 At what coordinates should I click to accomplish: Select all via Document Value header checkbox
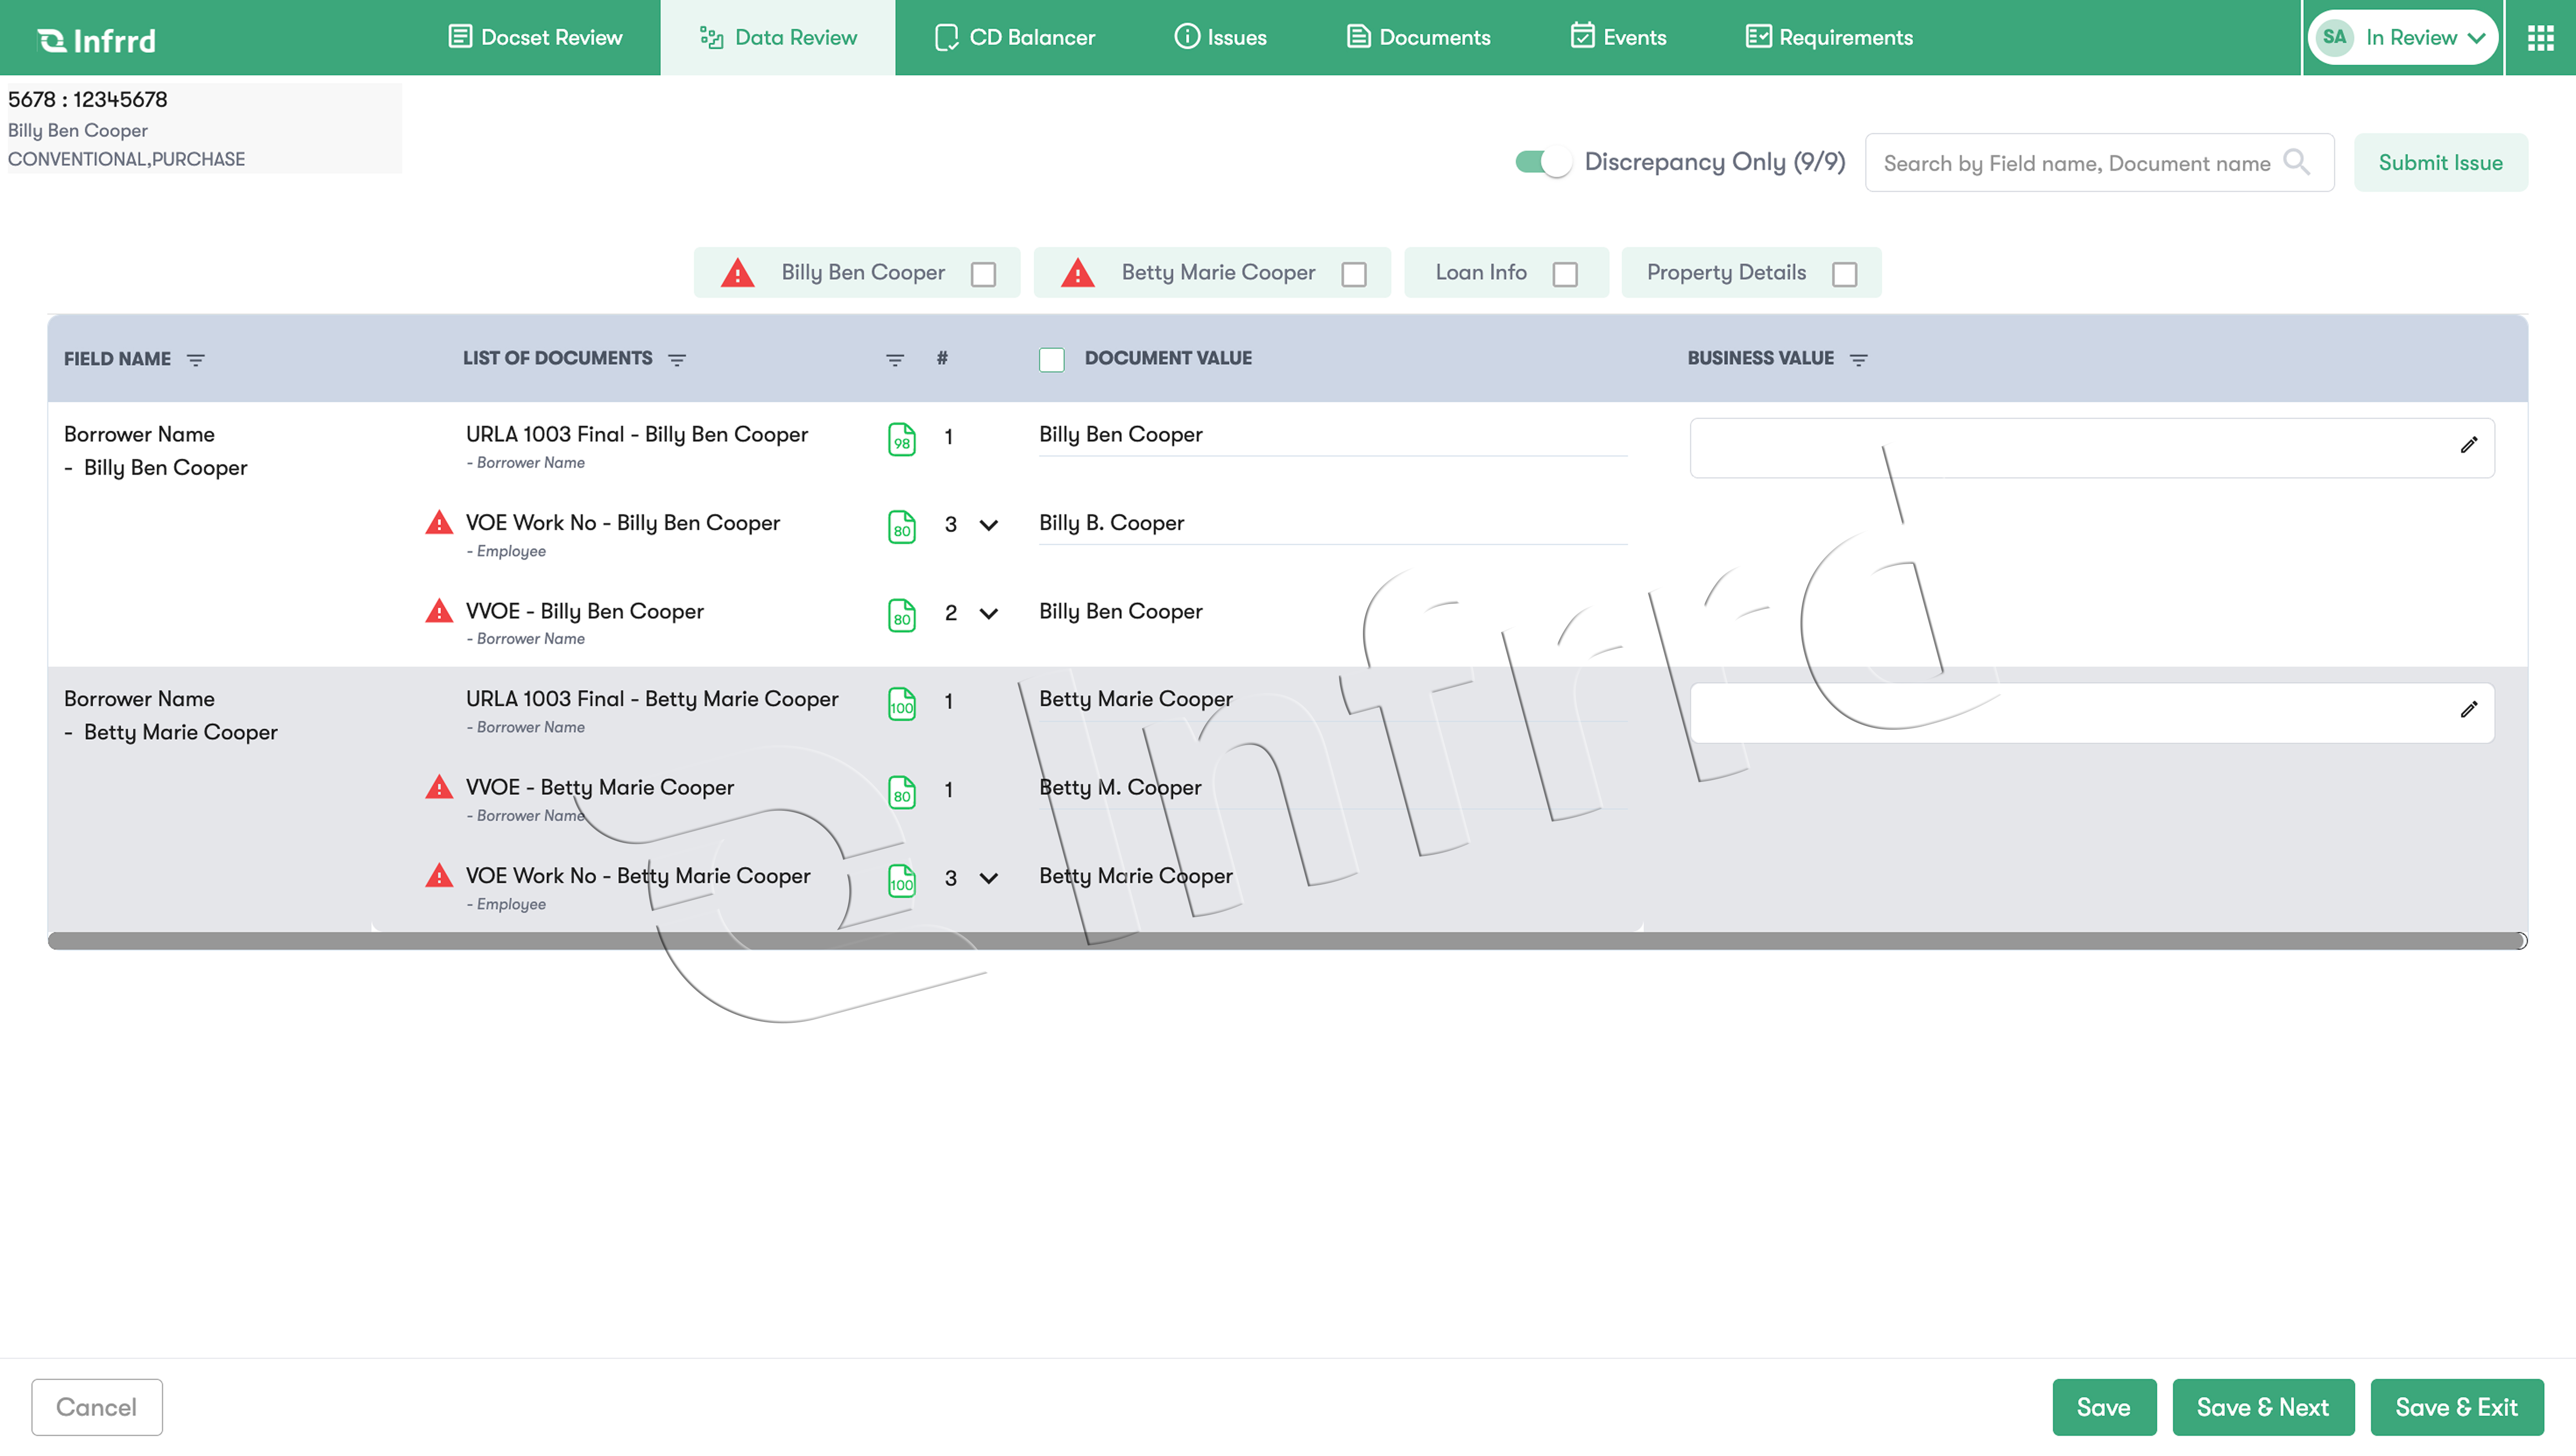[1052, 359]
